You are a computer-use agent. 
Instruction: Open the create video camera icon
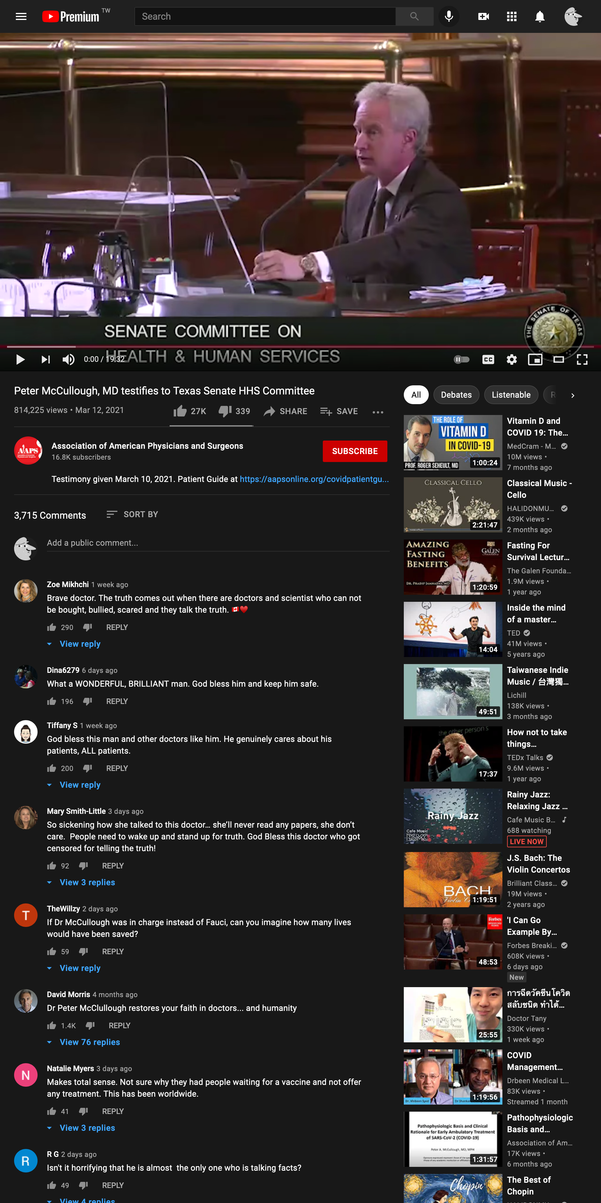(x=483, y=16)
